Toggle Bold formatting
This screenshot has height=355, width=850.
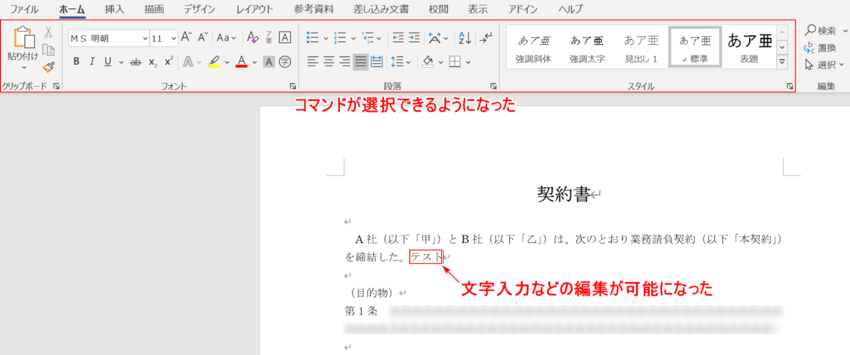click(x=76, y=62)
